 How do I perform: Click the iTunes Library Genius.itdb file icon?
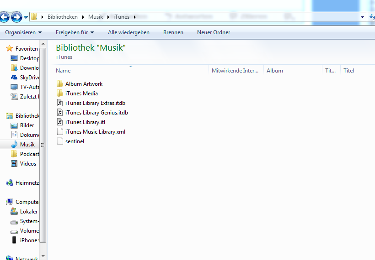[x=60, y=112]
